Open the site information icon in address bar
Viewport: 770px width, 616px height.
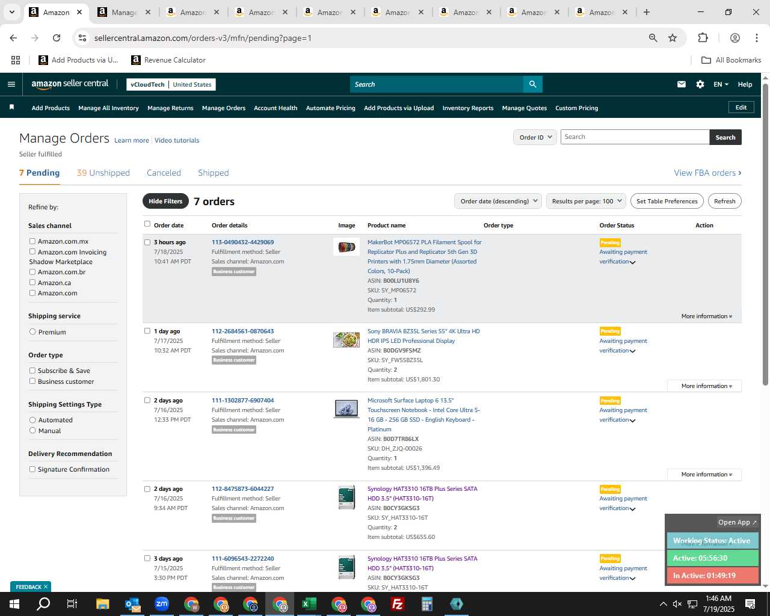(83, 38)
